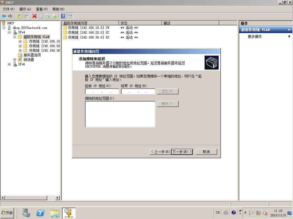The image size is (293, 219).
Task: Expand the 筛选器 tree node
Action: (x=15, y=60)
